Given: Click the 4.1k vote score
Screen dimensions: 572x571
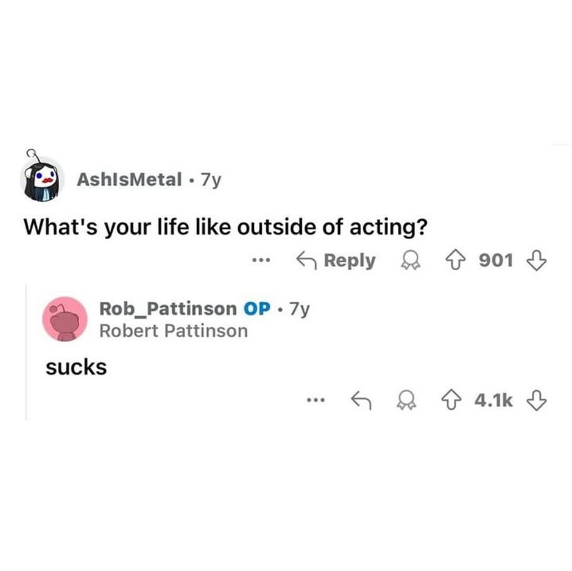Looking at the screenshot, I should [x=494, y=401].
